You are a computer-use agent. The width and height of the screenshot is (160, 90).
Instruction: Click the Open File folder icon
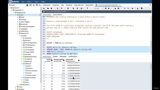click(48, 8)
